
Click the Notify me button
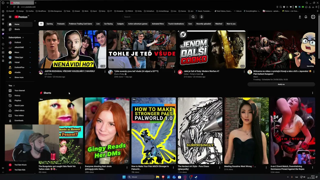pyautogui.click(x=281, y=84)
